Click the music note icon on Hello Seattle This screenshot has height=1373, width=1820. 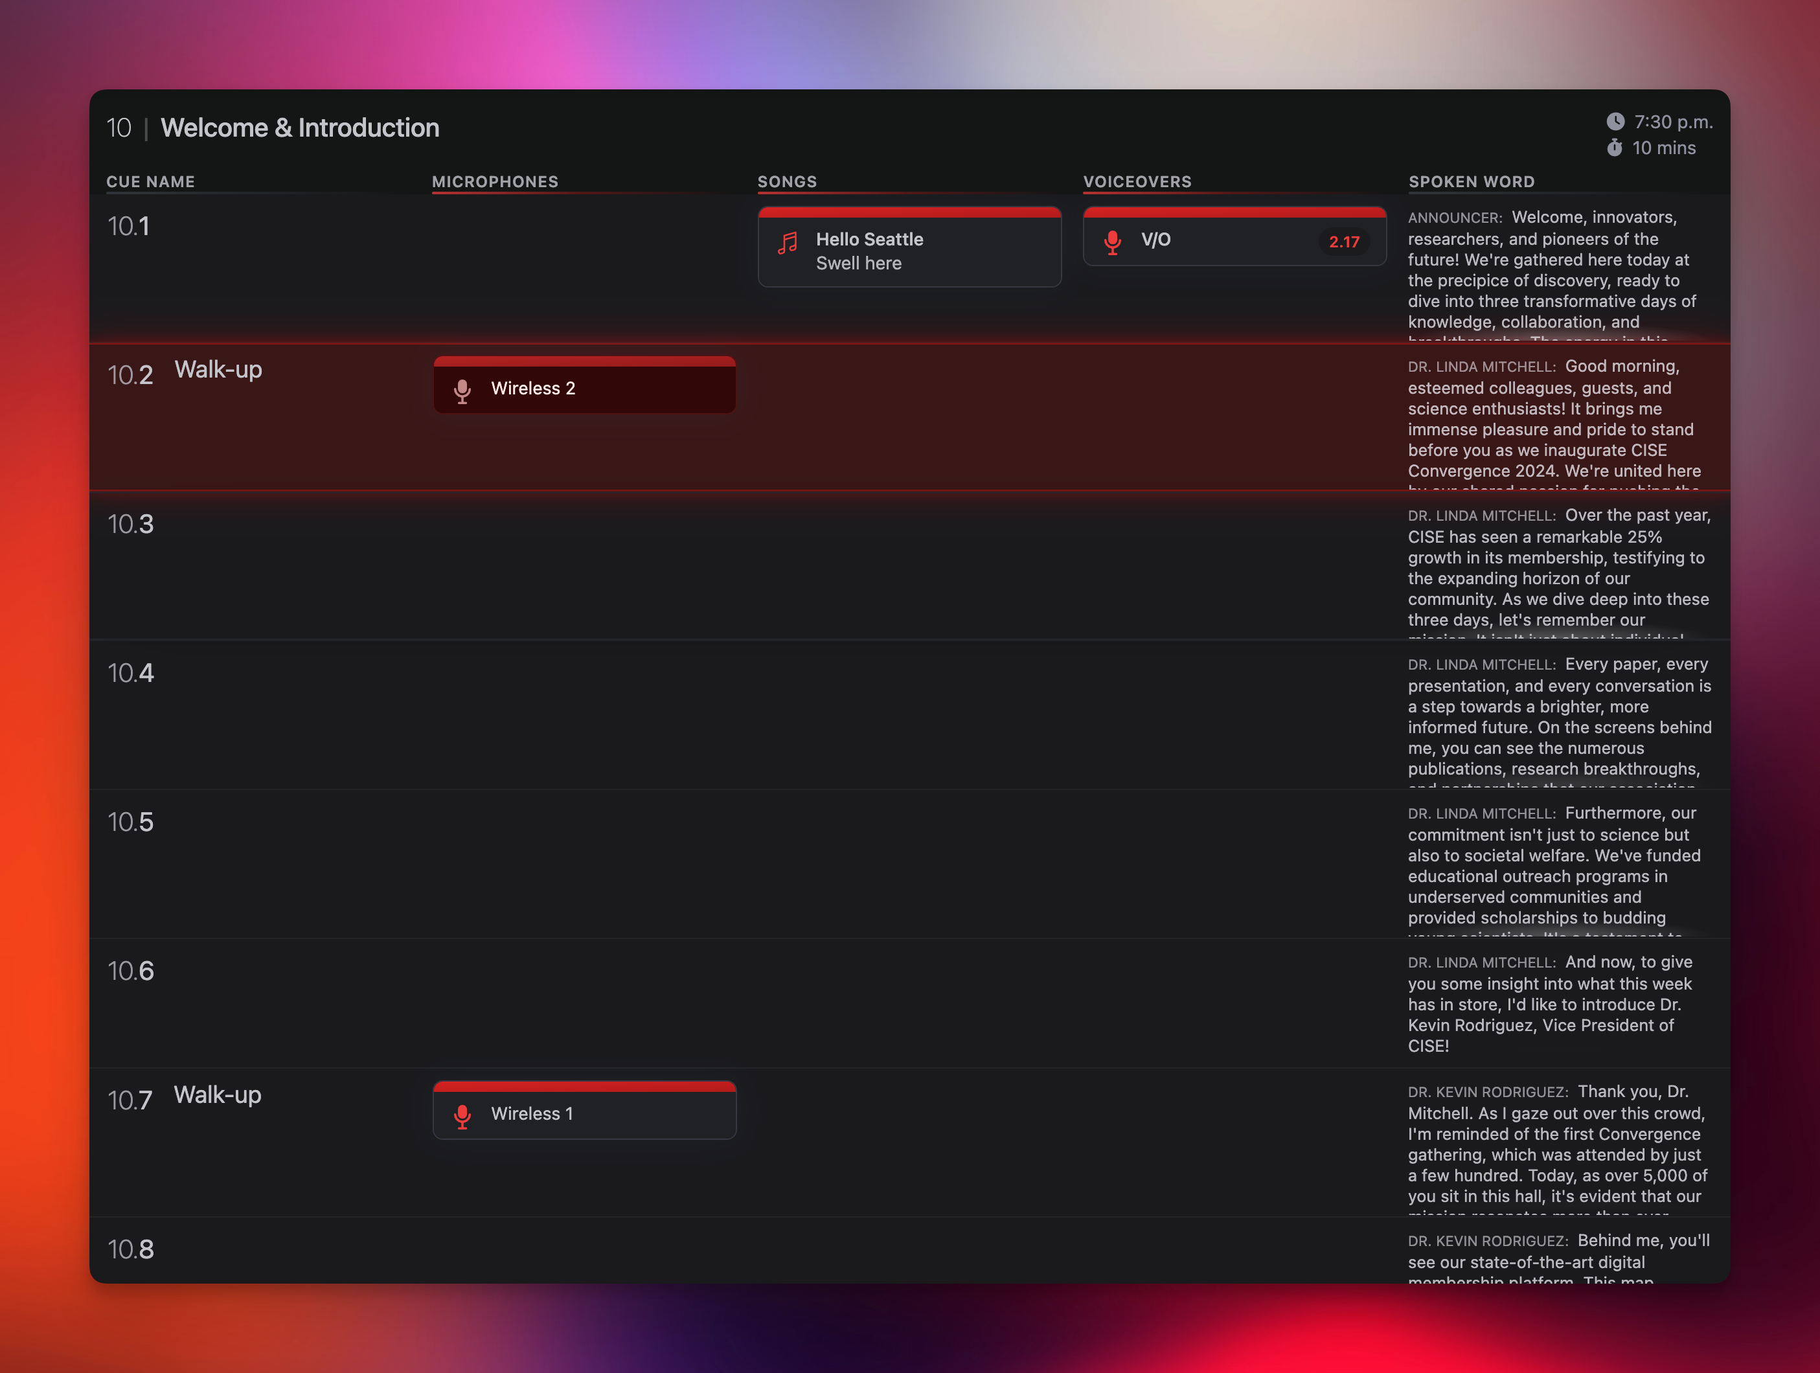[x=788, y=243]
